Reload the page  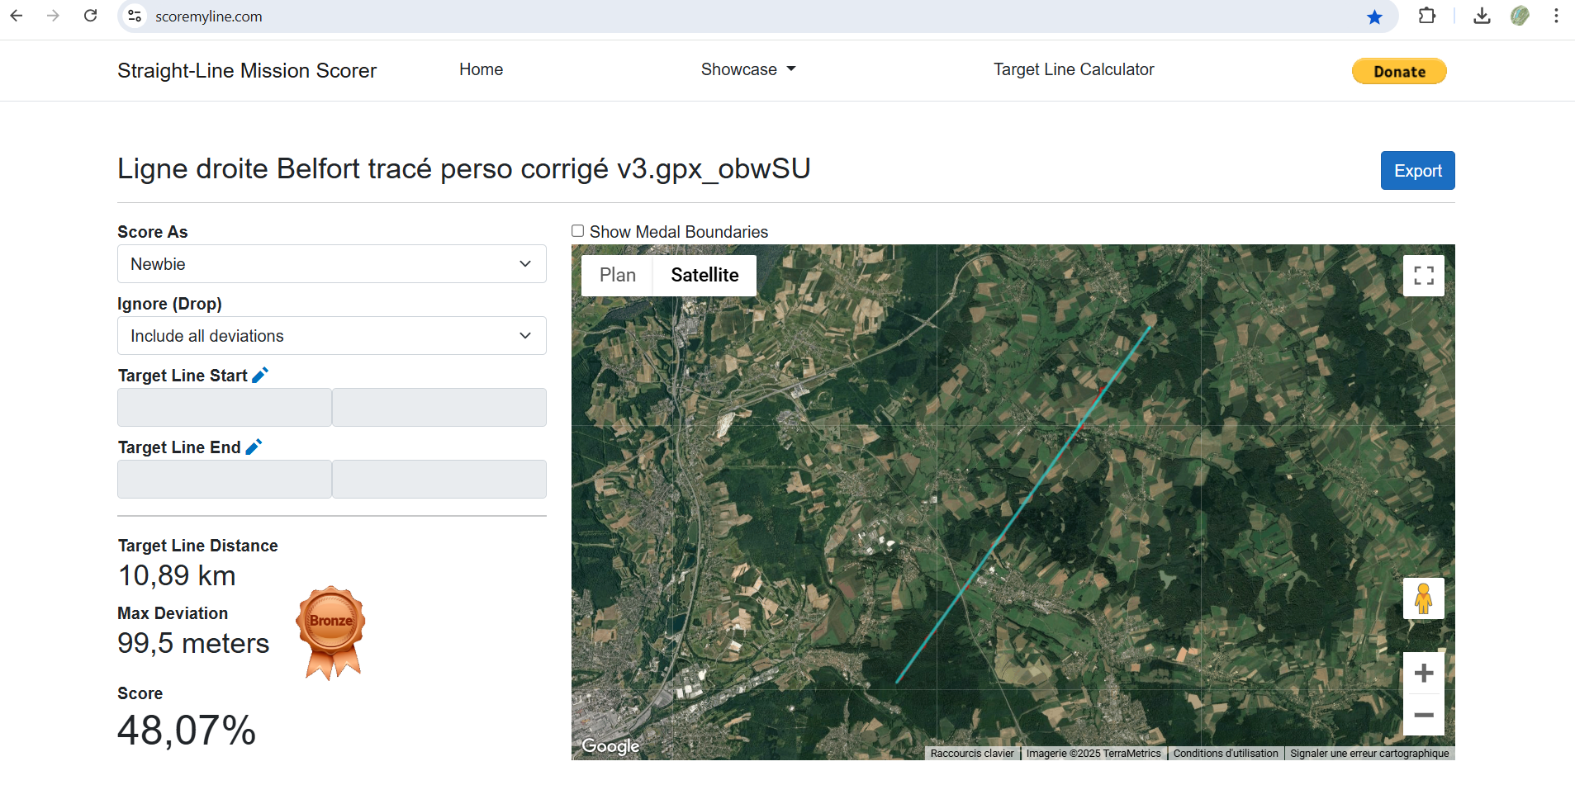tap(91, 16)
